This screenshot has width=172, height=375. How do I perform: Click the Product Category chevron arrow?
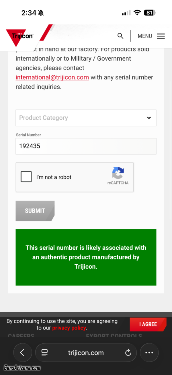pyautogui.click(x=149, y=118)
